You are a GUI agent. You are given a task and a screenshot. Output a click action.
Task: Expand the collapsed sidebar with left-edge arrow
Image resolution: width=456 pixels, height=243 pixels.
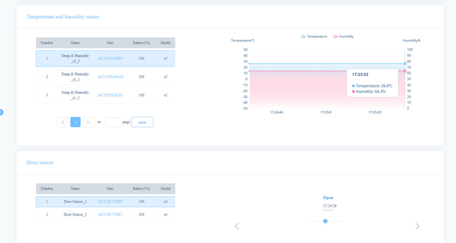coord(1,112)
